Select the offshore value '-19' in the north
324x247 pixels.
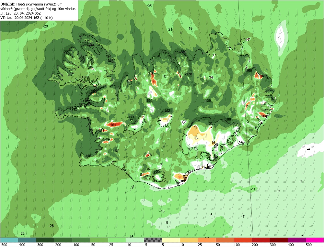pos(190,28)
